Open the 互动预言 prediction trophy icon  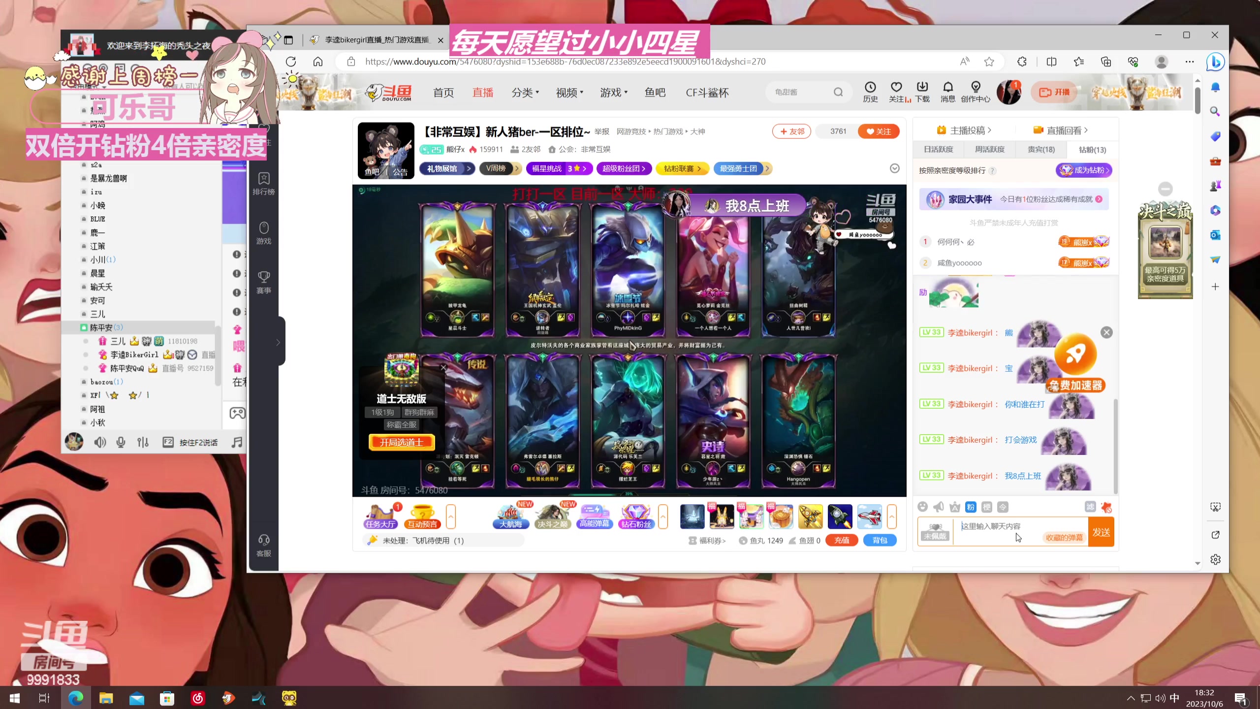coord(422,516)
